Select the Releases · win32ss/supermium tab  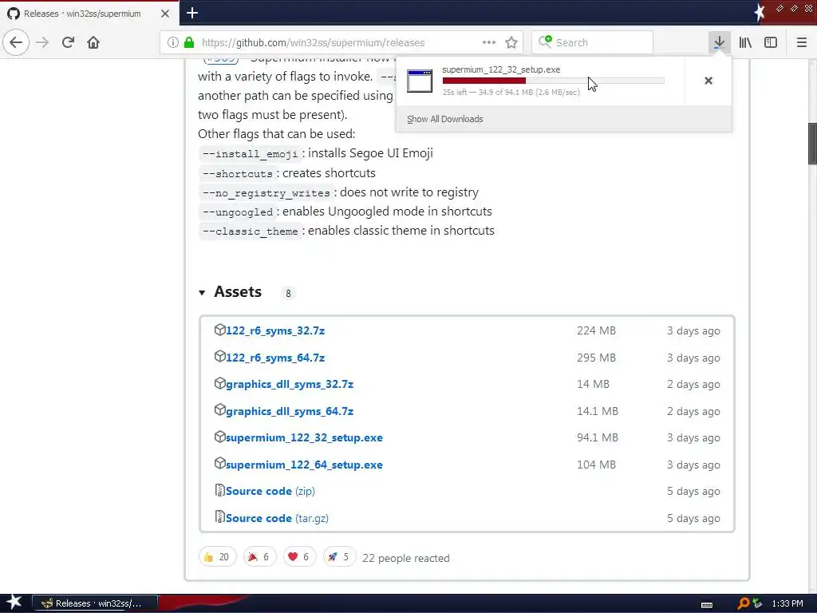click(82, 14)
